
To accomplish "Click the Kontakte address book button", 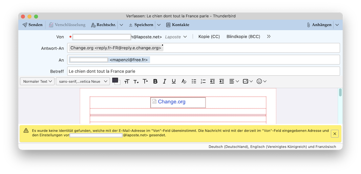I will (x=178, y=25).
